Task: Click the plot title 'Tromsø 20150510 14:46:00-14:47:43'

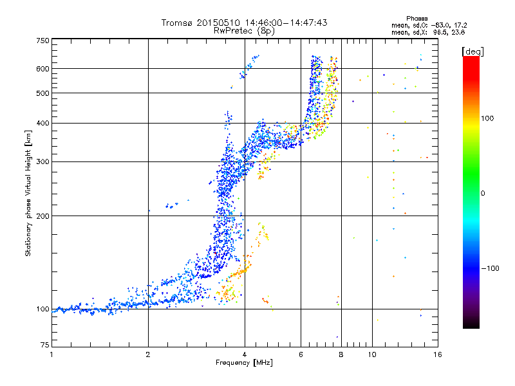Action: click(244, 23)
